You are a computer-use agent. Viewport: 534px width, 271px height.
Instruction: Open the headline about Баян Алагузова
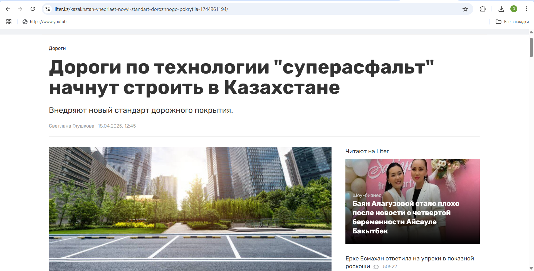click(x=406, y=217)
